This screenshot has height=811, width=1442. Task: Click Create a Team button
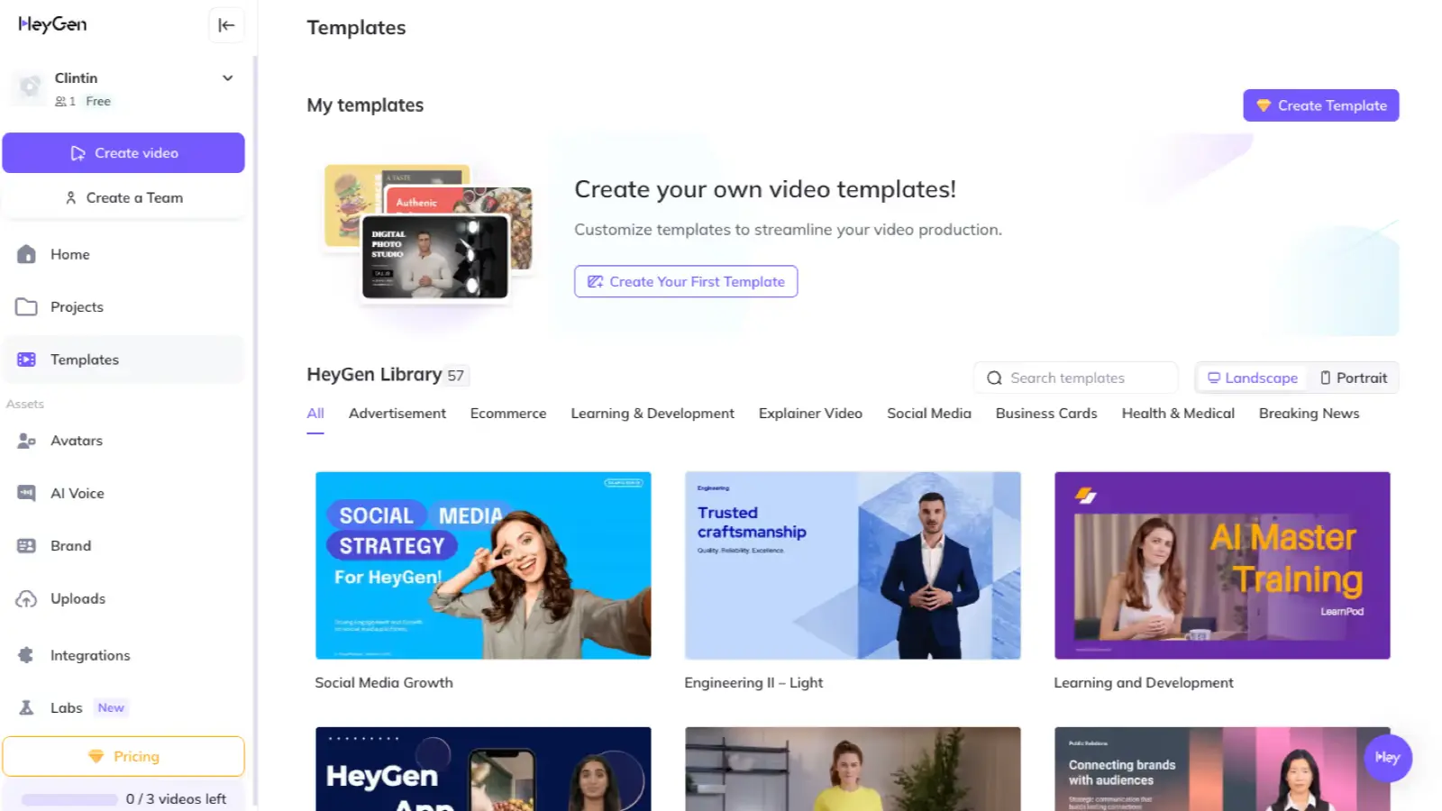pyautogui.click(x=123, y=198)
